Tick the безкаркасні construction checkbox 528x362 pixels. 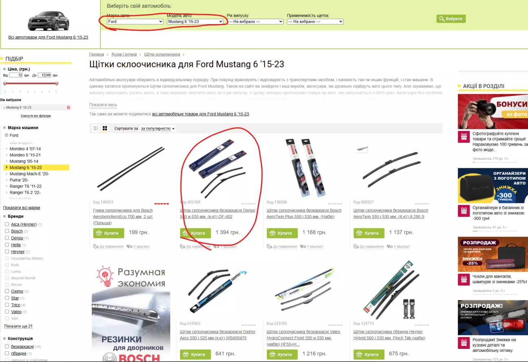(7, 347)
